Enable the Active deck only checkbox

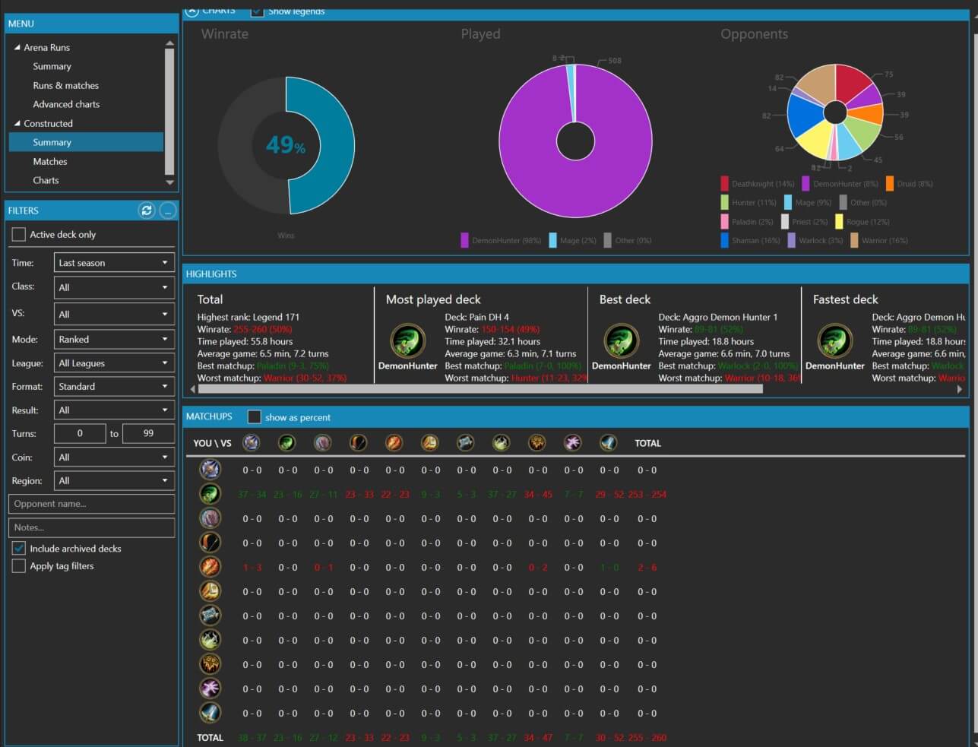[19, 234]
